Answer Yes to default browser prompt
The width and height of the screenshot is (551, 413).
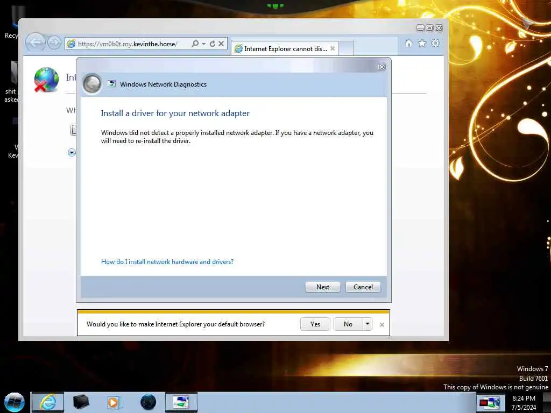[x=315, y=324]
